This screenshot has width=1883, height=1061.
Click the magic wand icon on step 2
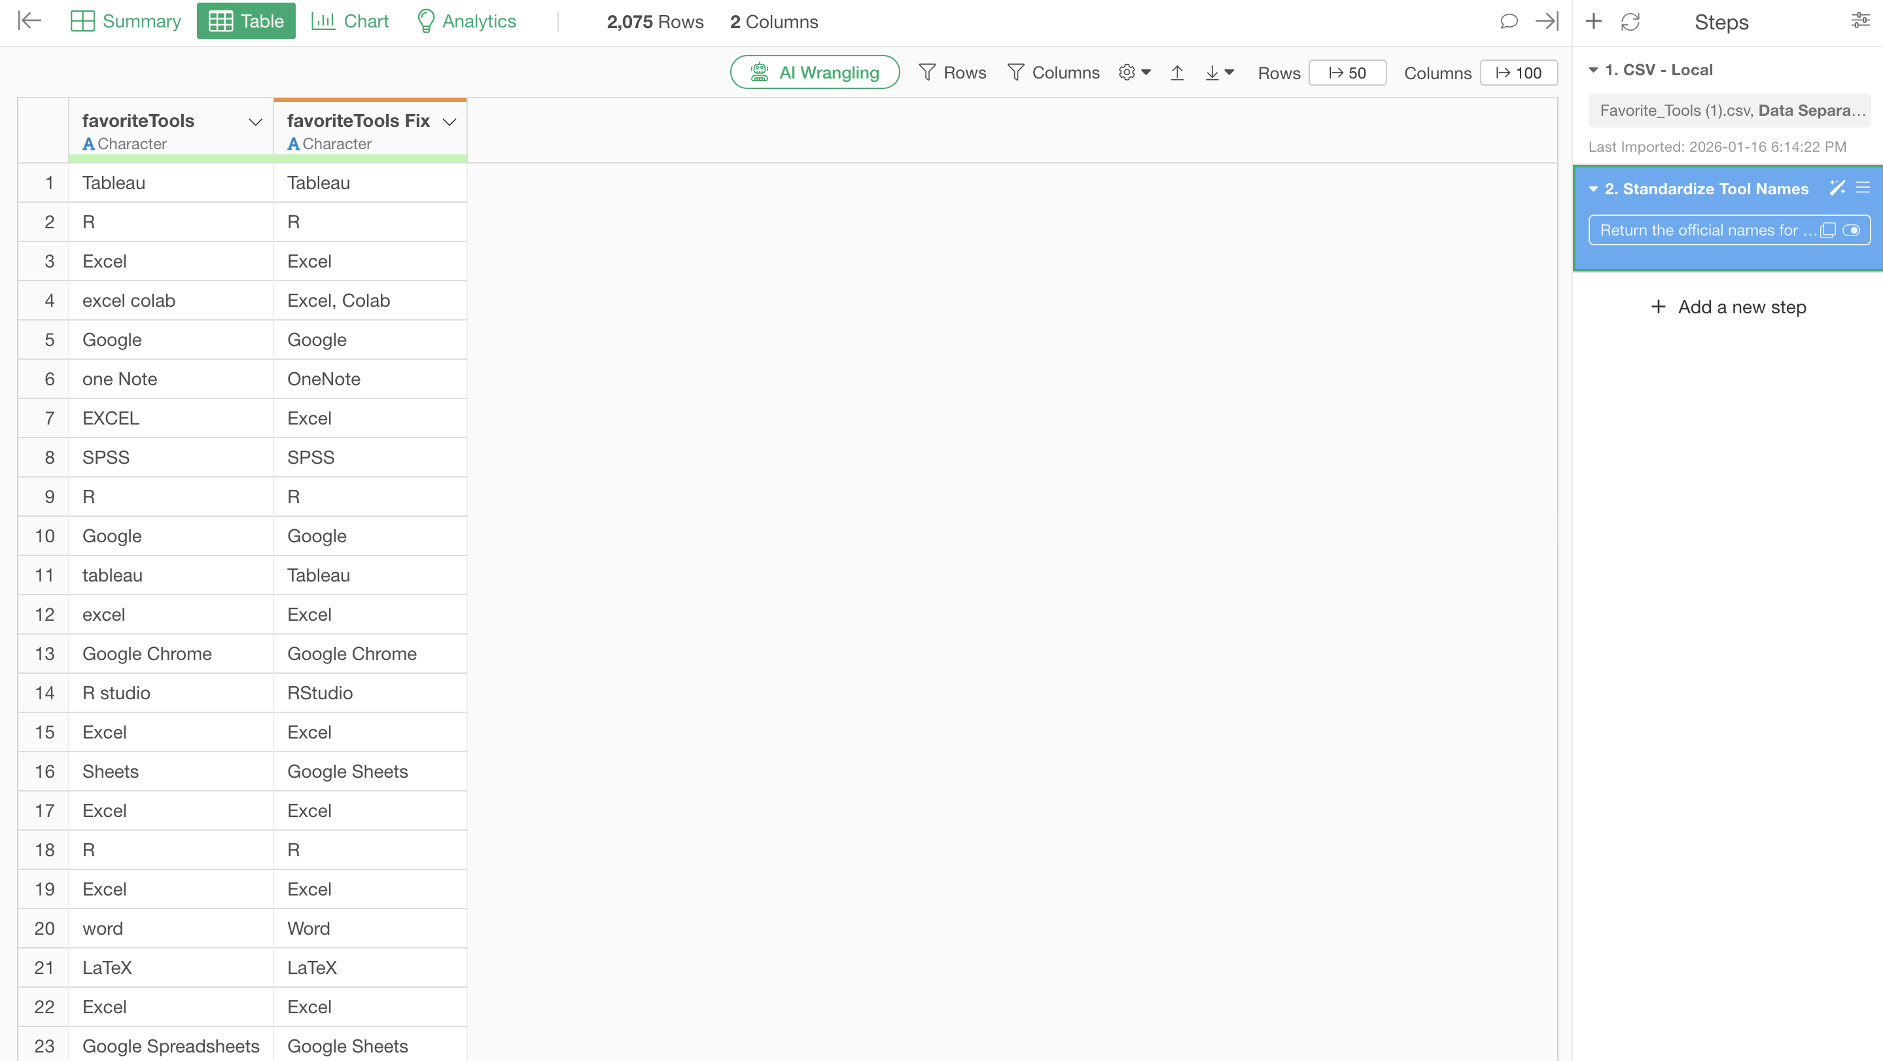[x=1837, y=188]
